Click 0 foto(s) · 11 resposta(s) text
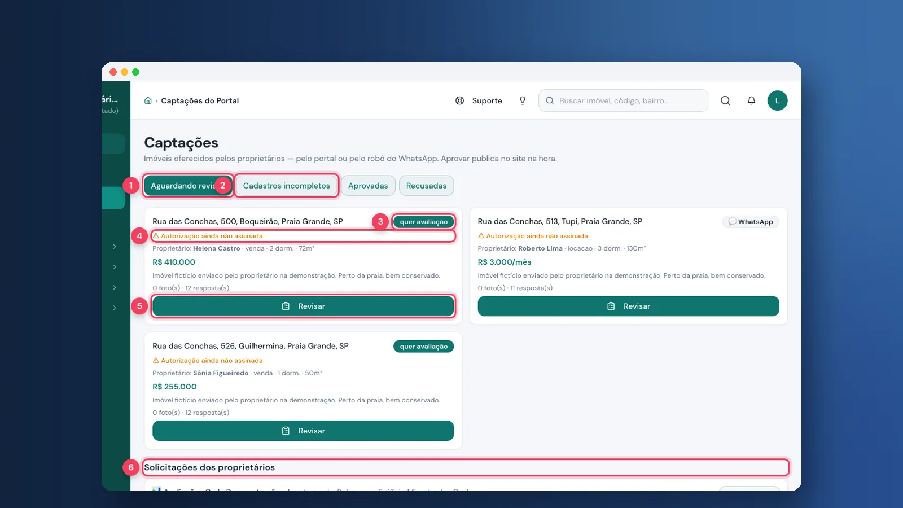Screen dimensions: 903x508 (515, 288)
